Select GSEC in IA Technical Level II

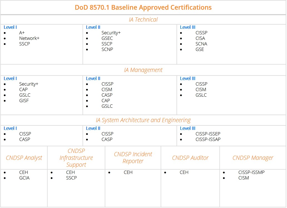coord(107,38)
